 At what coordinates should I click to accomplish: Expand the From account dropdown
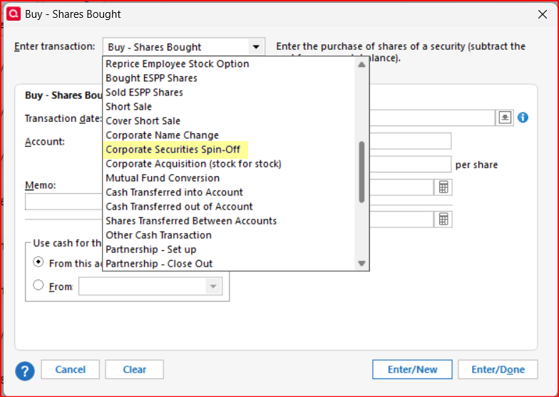(212, 287)
